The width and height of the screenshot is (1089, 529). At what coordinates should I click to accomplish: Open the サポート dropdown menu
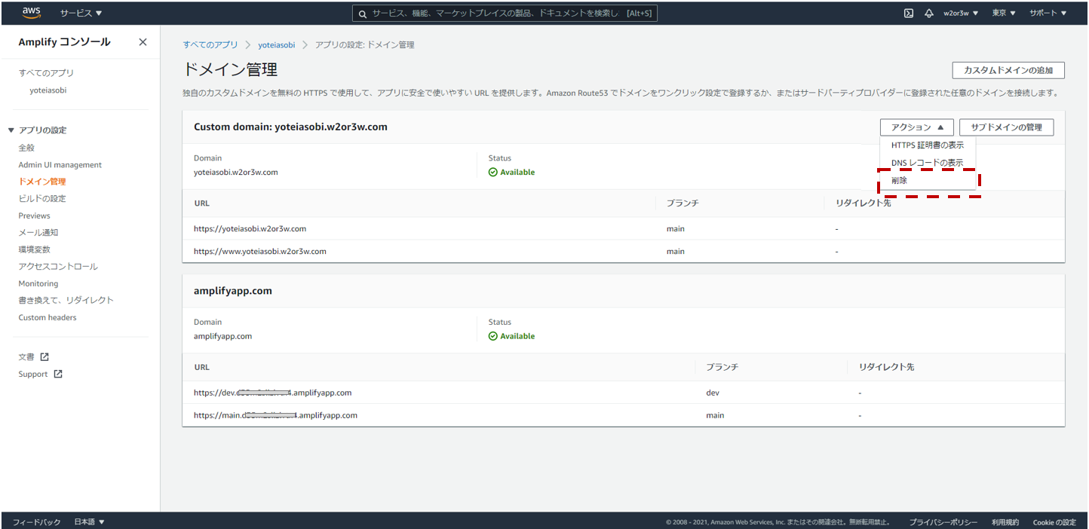click(1048, 13)
